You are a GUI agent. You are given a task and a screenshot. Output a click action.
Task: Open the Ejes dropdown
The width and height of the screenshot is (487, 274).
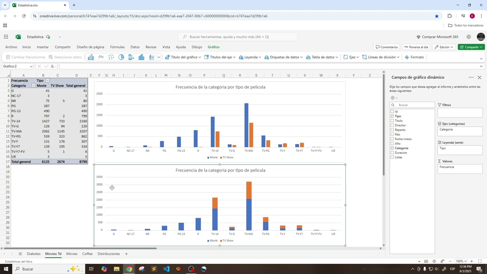pos(352,57)
